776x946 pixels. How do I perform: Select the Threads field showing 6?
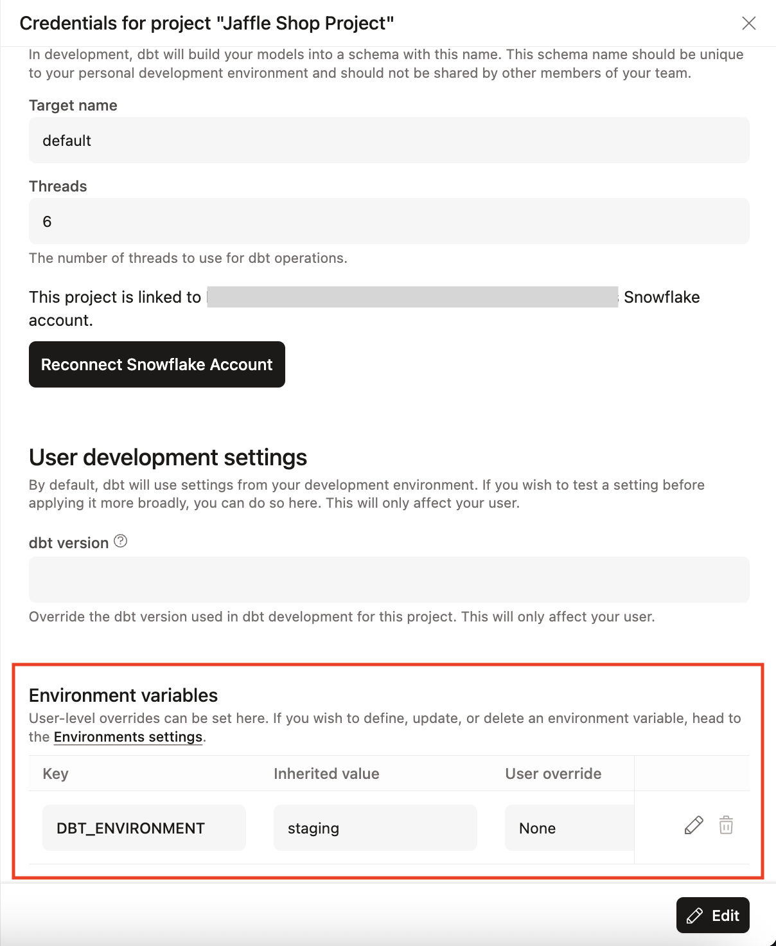pos(389,221)
